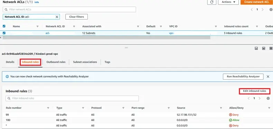
Task: Switch to the Outbound rules tab
Action: [56, 62]
